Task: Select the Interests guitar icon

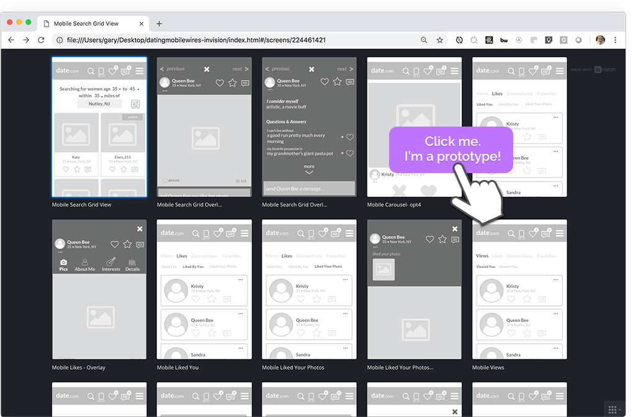Action: click(111, 262)
